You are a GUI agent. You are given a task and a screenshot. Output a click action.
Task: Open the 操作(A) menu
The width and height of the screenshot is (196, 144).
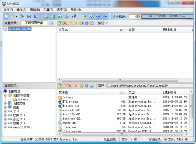21,10
